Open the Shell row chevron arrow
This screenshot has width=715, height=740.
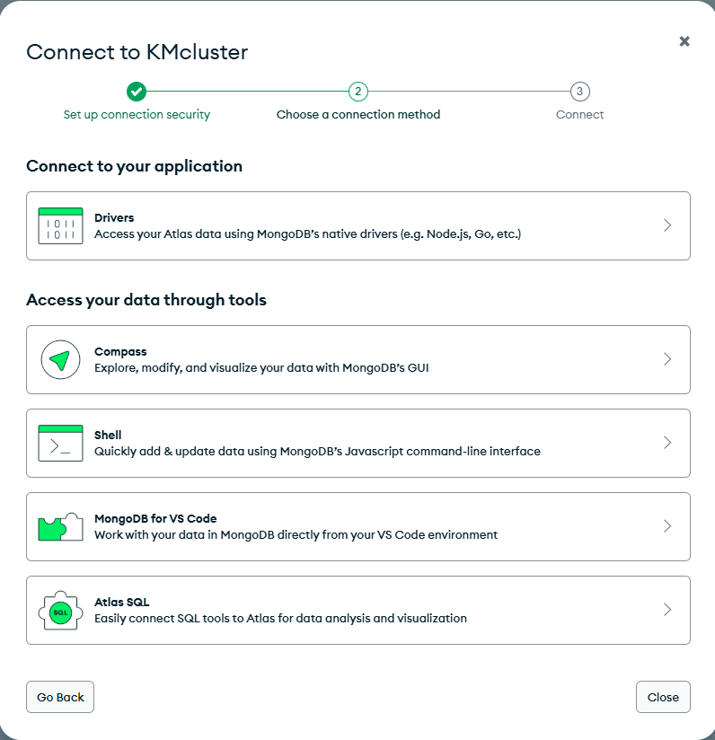point(667,443)
